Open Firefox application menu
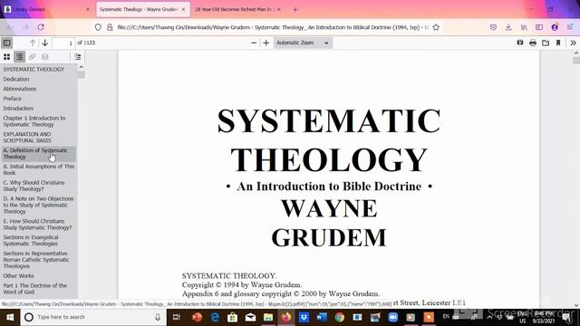Viewport: 580px width, 326px height. click(x=570, y=27)
